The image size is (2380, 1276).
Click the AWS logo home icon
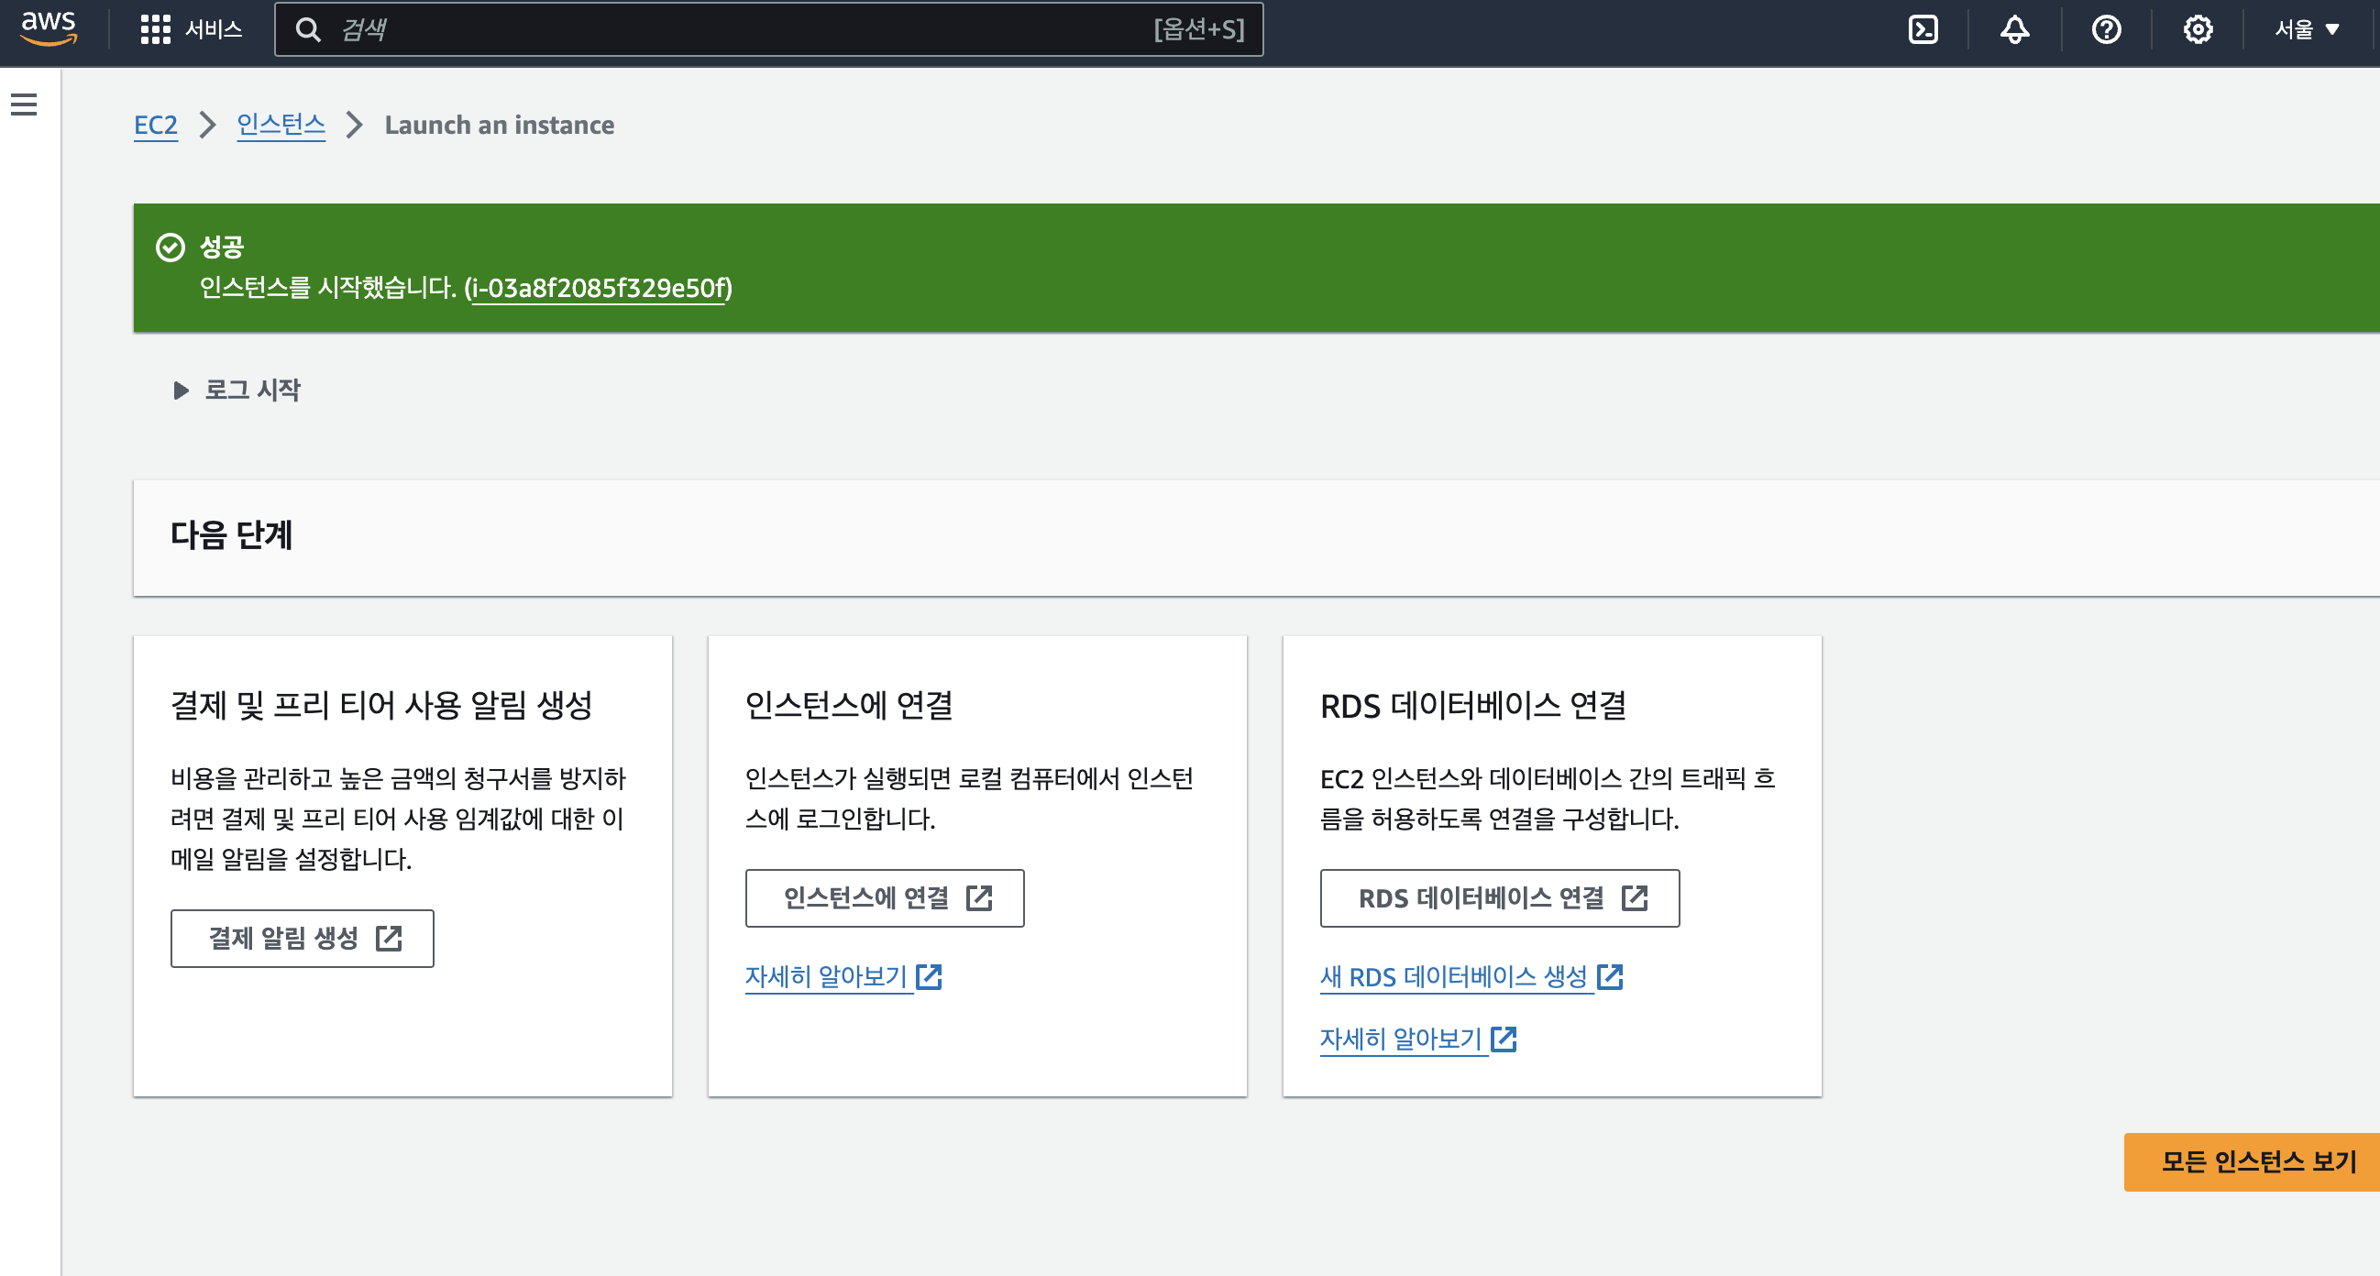click(x=48, y=27)
